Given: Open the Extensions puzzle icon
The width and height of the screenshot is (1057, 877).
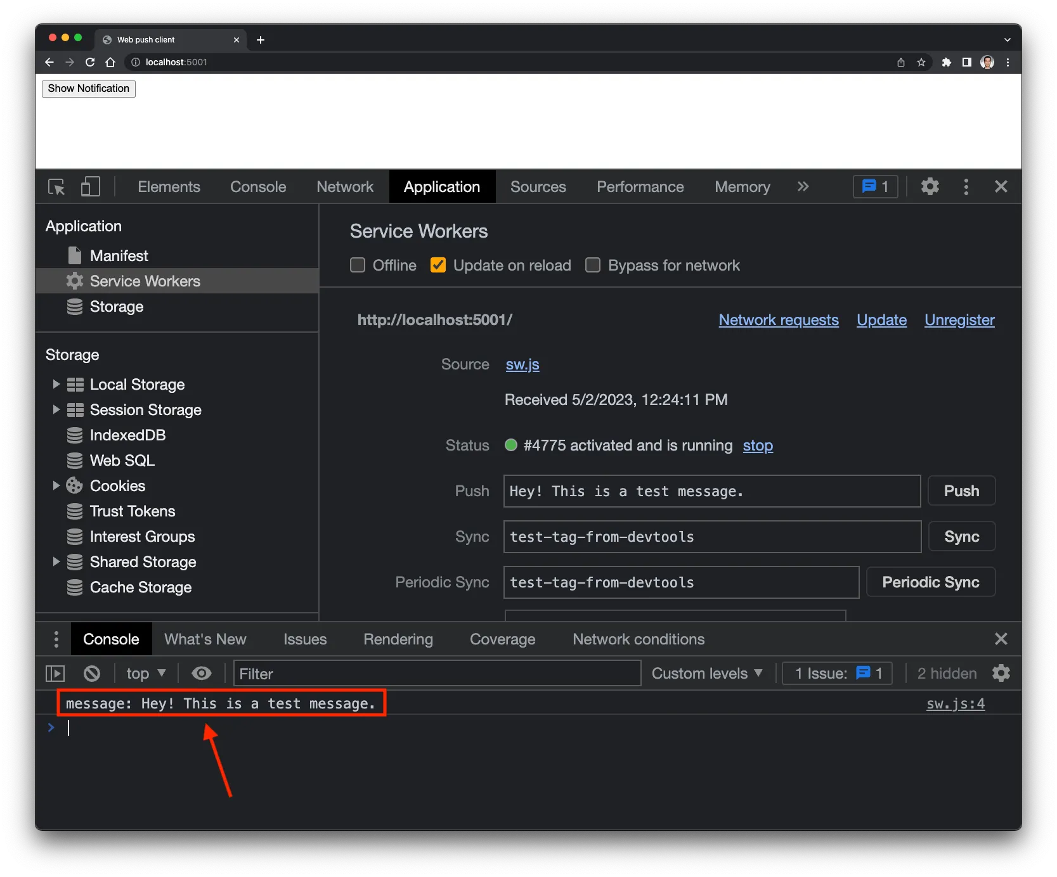Looking at the screenshot, I should point(946,62).
